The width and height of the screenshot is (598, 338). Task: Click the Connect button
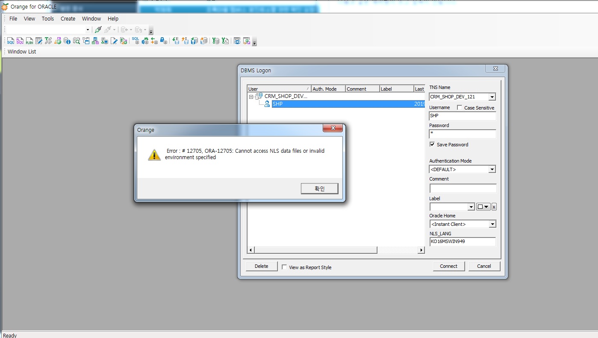[x=448, y=266]
